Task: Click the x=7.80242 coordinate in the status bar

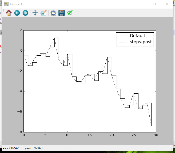Action: tap(11, 148)
